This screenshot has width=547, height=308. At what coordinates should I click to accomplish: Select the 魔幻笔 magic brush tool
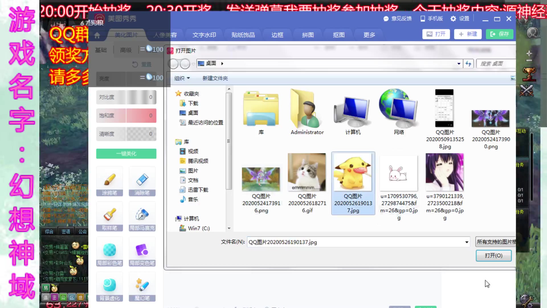[x=142, y=287]
